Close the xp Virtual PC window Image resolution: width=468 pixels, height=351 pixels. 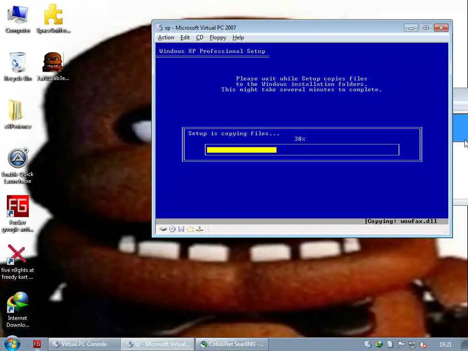pos(441,28)
